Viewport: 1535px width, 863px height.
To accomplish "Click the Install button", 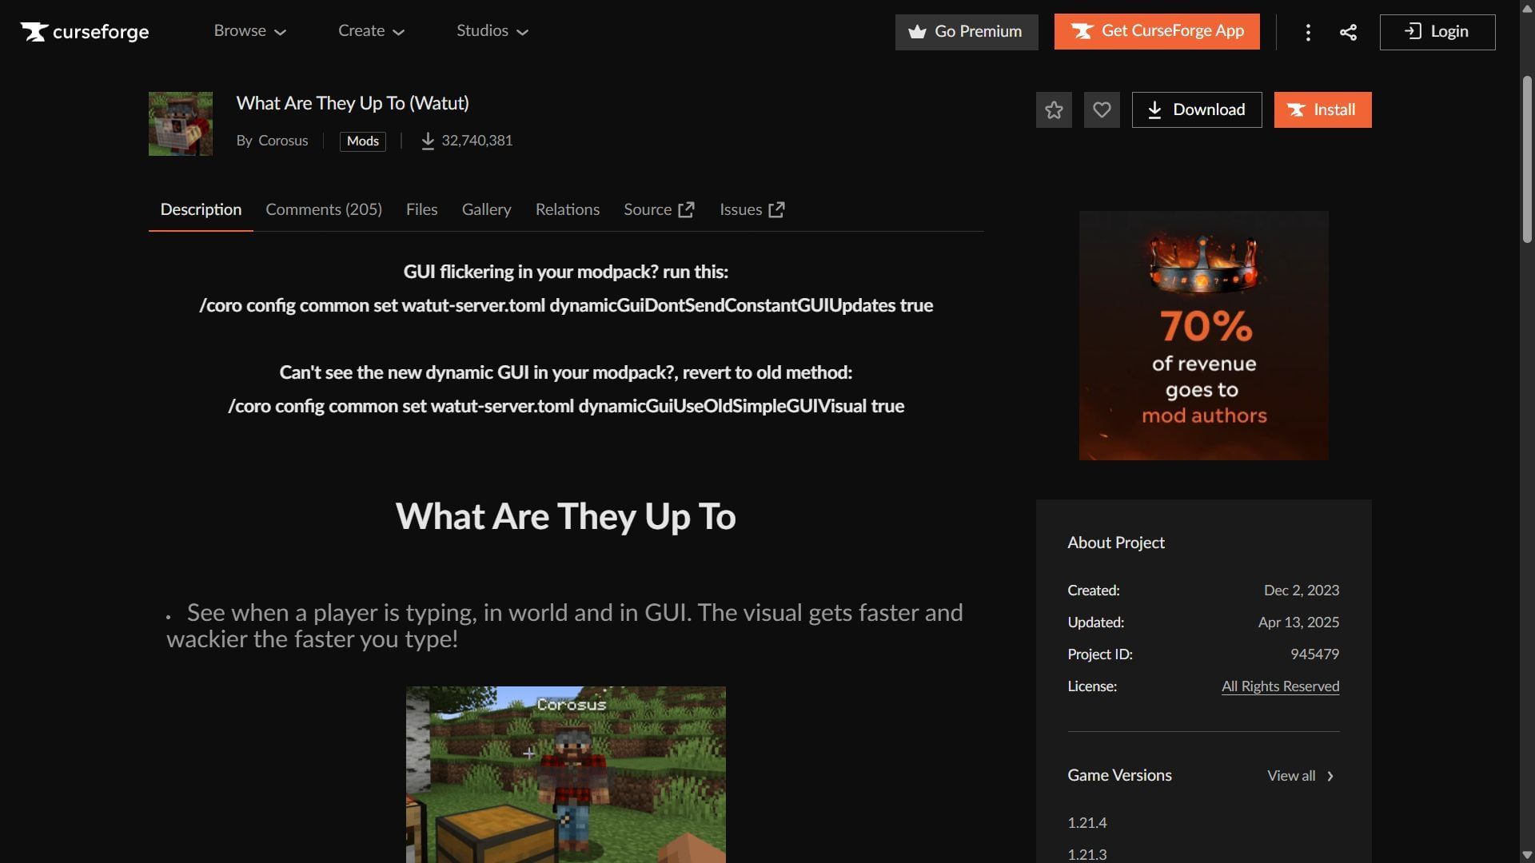I will [x=1322, y=109].
